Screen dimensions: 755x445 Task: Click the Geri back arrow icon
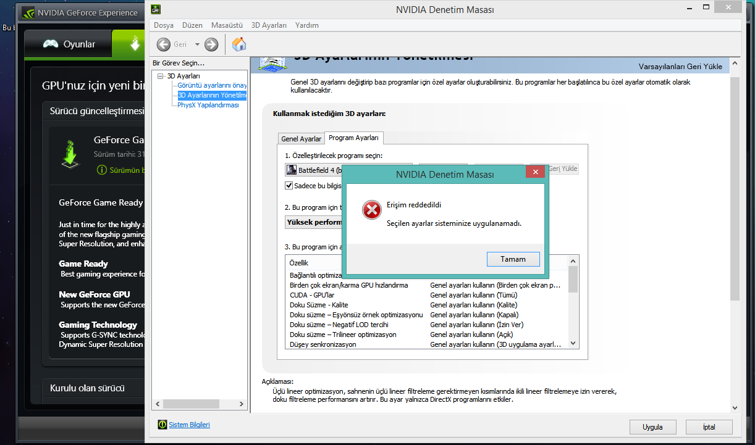pos(164,44)
